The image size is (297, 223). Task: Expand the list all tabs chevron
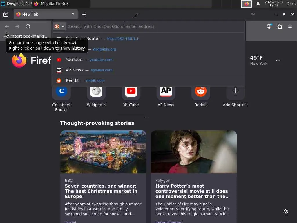click(253, 14)
